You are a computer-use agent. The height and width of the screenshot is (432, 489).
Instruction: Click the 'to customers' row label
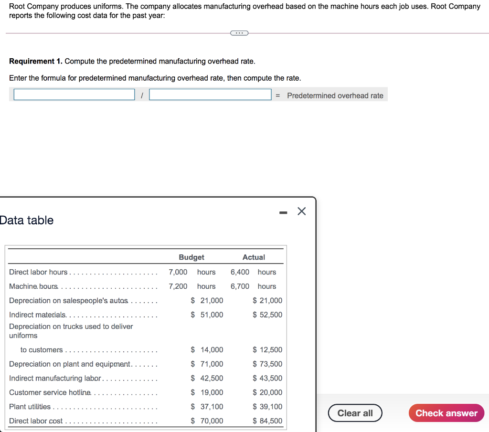(x=42, y=350)
